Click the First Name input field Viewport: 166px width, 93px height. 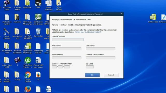(x=67, y=49)
